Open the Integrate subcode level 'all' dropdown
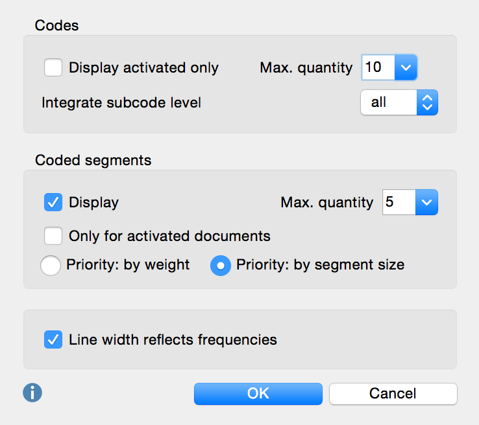The width and height of the screenshot is (479, 425). (x=399, y=102)
